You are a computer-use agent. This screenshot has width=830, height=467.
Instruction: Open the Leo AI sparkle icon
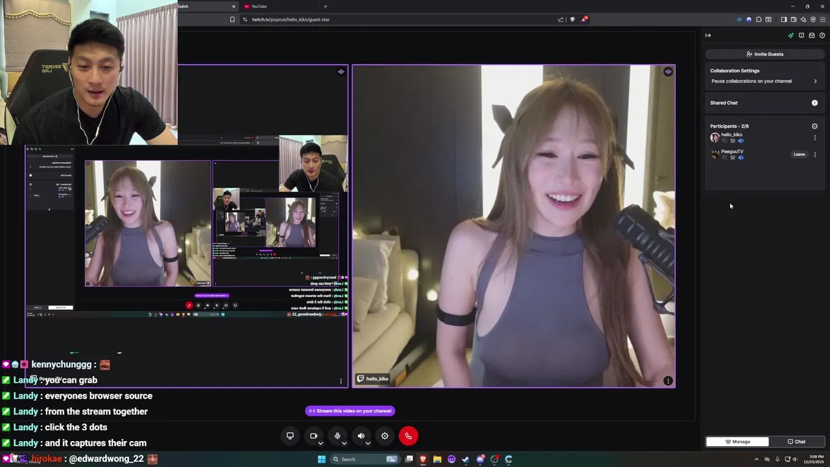(803, 19)
